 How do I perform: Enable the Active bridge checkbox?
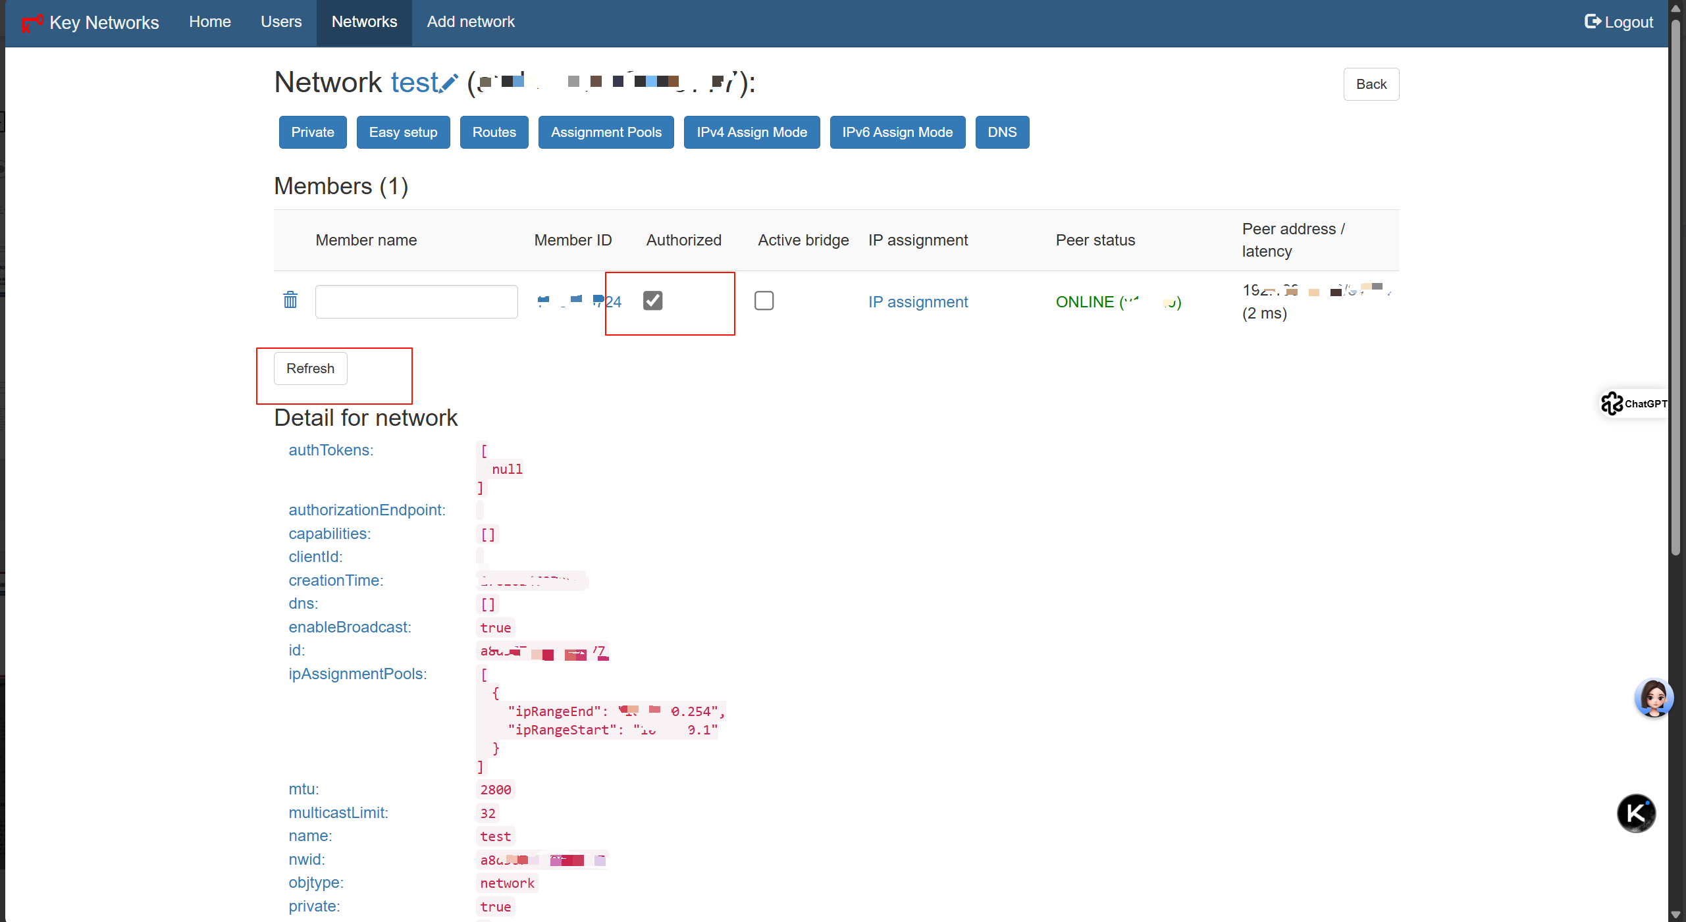point(764,301)
